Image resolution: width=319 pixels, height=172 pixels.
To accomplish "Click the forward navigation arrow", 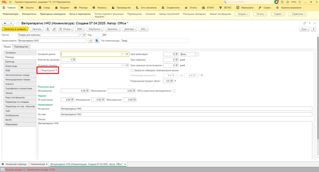I will (11, 23).
